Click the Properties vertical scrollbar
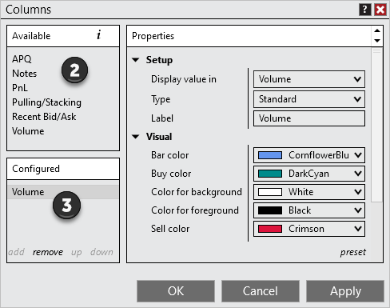Image resolution: width=390 pixels, height=308 pixels. [x=376, y=125]
